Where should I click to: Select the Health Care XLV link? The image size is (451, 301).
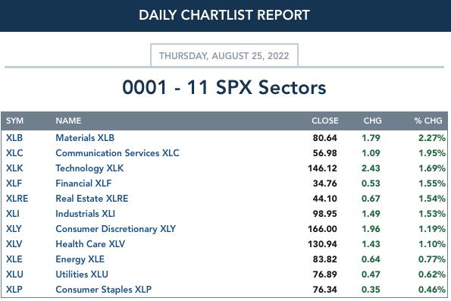click(90, 244)
